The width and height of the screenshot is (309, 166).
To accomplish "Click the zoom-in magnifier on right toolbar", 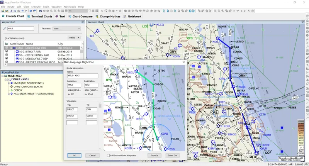I will pyautogui.click(x=215, y=11).
